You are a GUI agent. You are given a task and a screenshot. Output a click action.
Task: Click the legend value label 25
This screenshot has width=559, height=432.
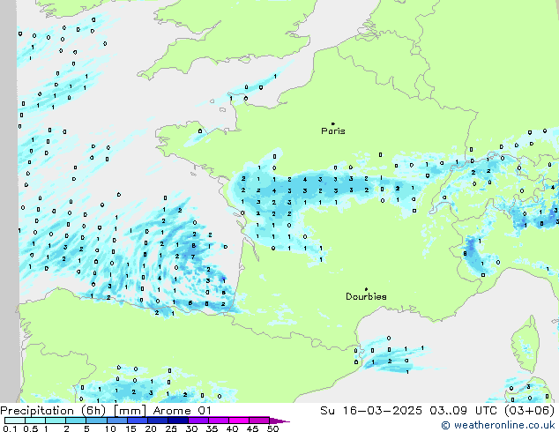[171, 428]
